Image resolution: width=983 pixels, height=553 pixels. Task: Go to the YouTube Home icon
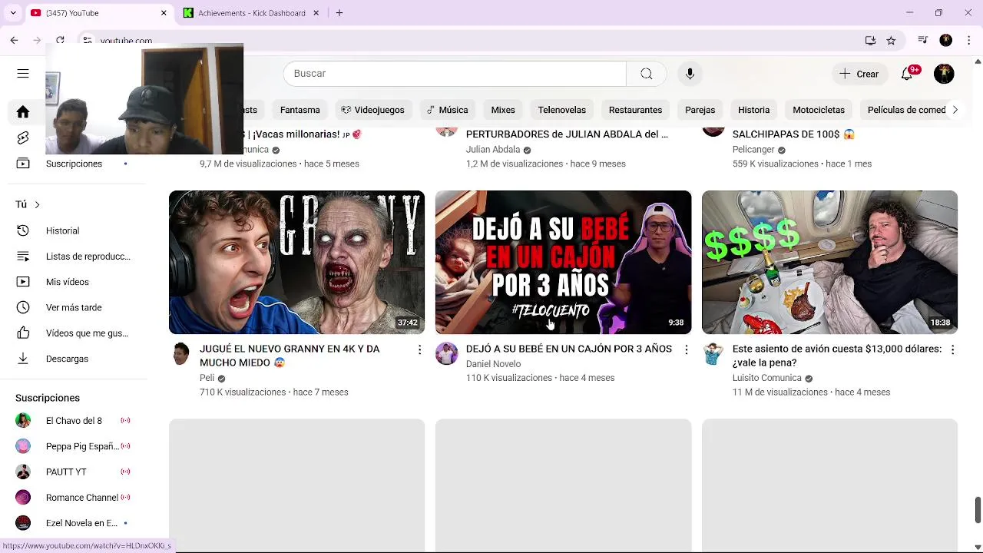[x=23, y=112]
